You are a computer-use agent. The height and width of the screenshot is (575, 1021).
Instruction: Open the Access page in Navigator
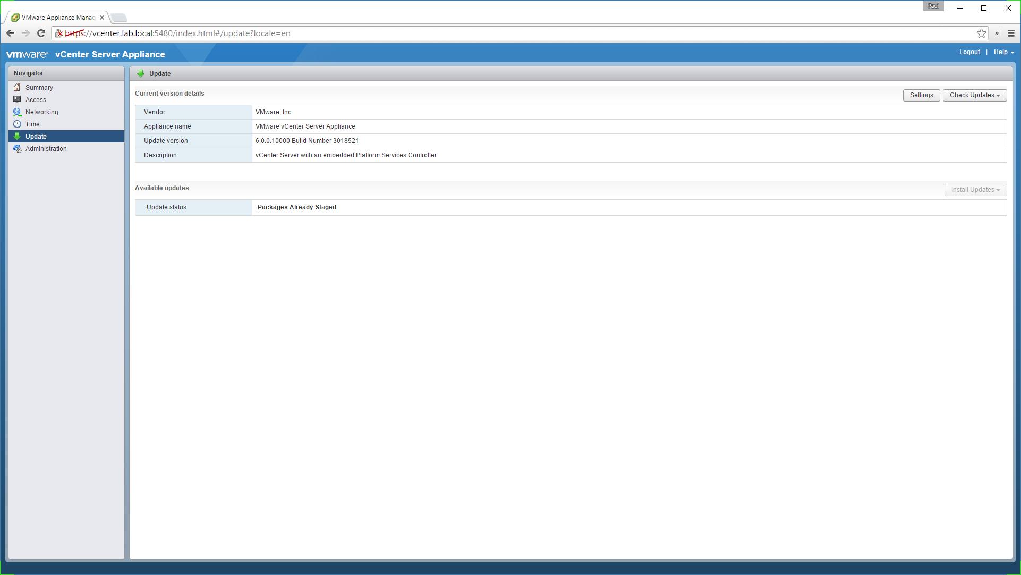(66, 99)
